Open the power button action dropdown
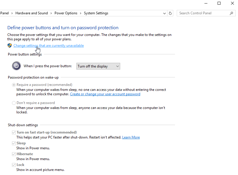 (x=98, y=66)
